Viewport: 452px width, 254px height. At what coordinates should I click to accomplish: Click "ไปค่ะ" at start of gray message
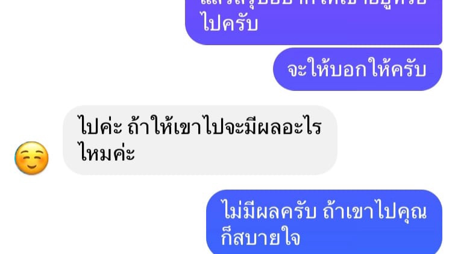click(101, 127)
